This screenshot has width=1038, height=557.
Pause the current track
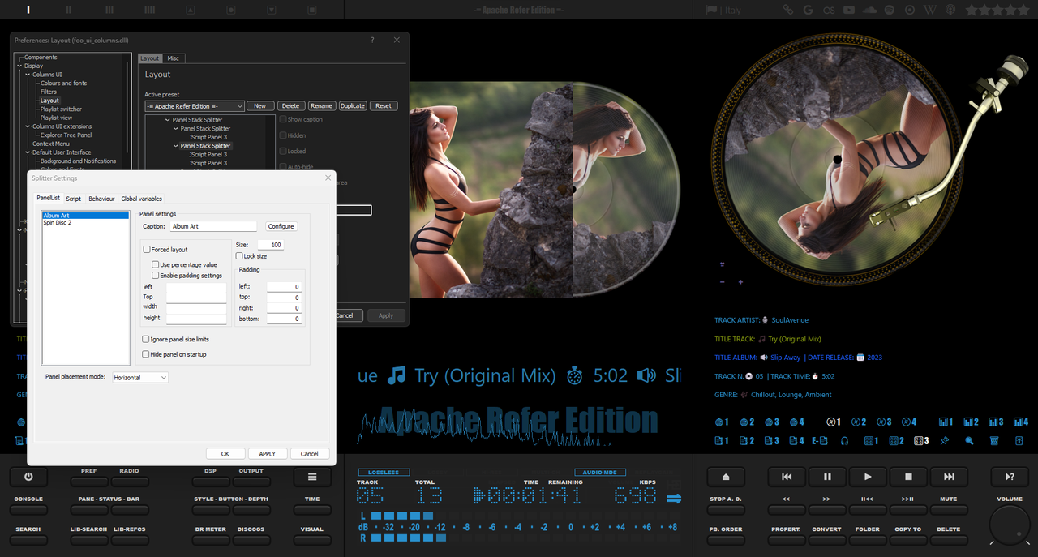tap(827, 477)
